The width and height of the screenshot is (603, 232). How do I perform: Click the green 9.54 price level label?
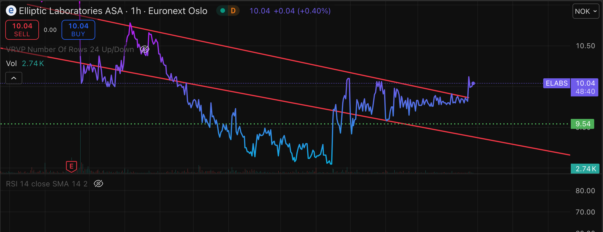pyautogui.click(x=582, y=124)
